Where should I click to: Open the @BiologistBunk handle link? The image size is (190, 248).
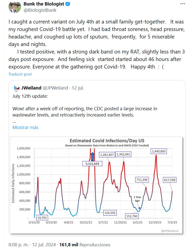tap(40, 10)
